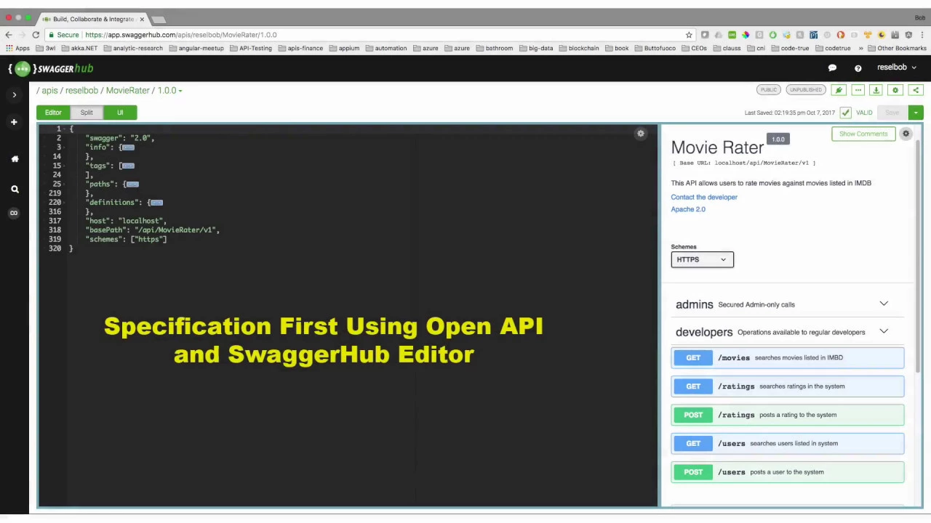Expand GET /ratings operation
Viewport: 931px width, 523px height.
click(x=788, y=386)
